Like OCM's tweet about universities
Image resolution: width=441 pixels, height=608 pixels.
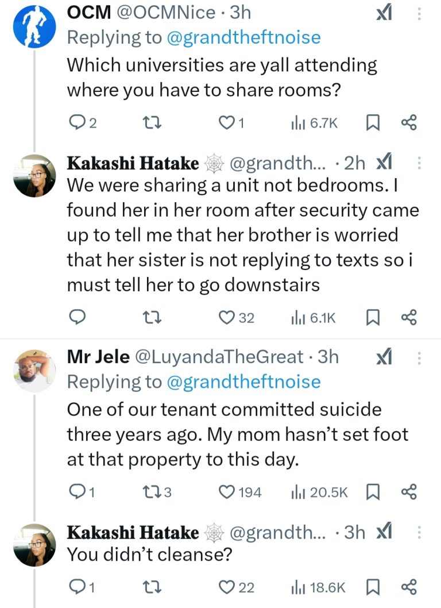click(229, 122)
